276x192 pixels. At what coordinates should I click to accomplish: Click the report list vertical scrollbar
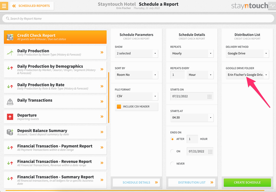click(109, 97)
